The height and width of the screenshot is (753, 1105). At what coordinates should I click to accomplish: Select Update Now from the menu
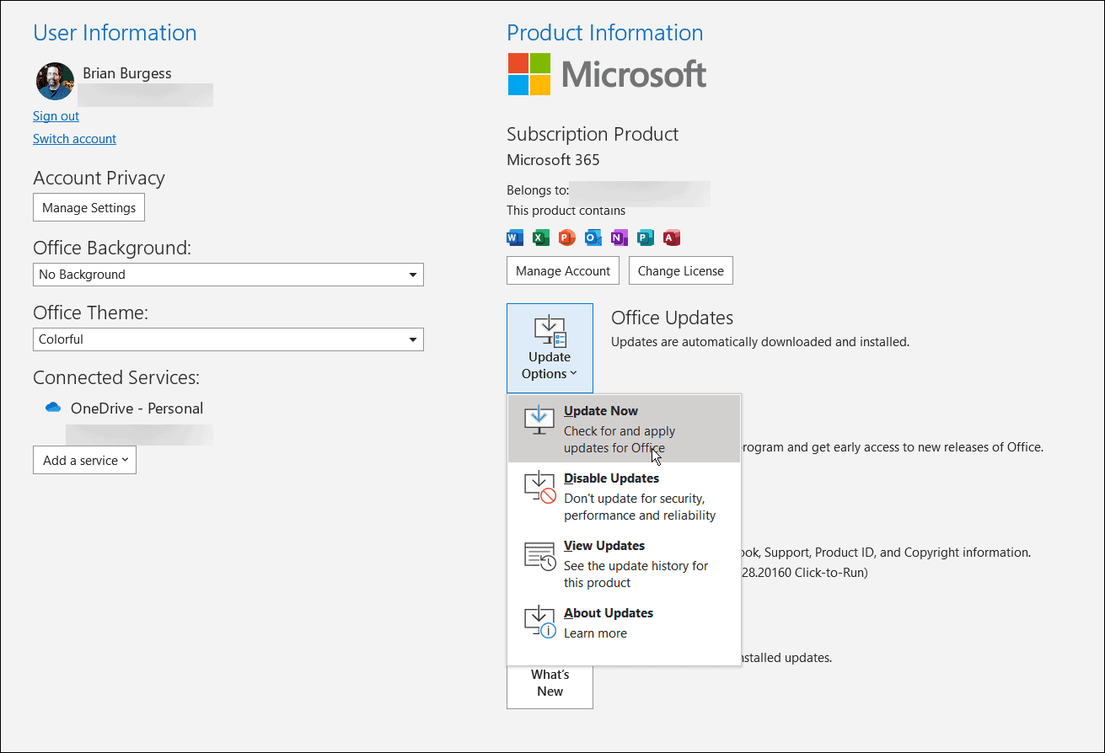point(601,411)
